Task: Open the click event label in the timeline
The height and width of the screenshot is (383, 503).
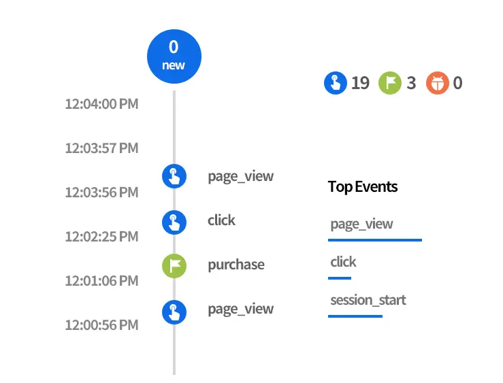Action: point(221,220)
